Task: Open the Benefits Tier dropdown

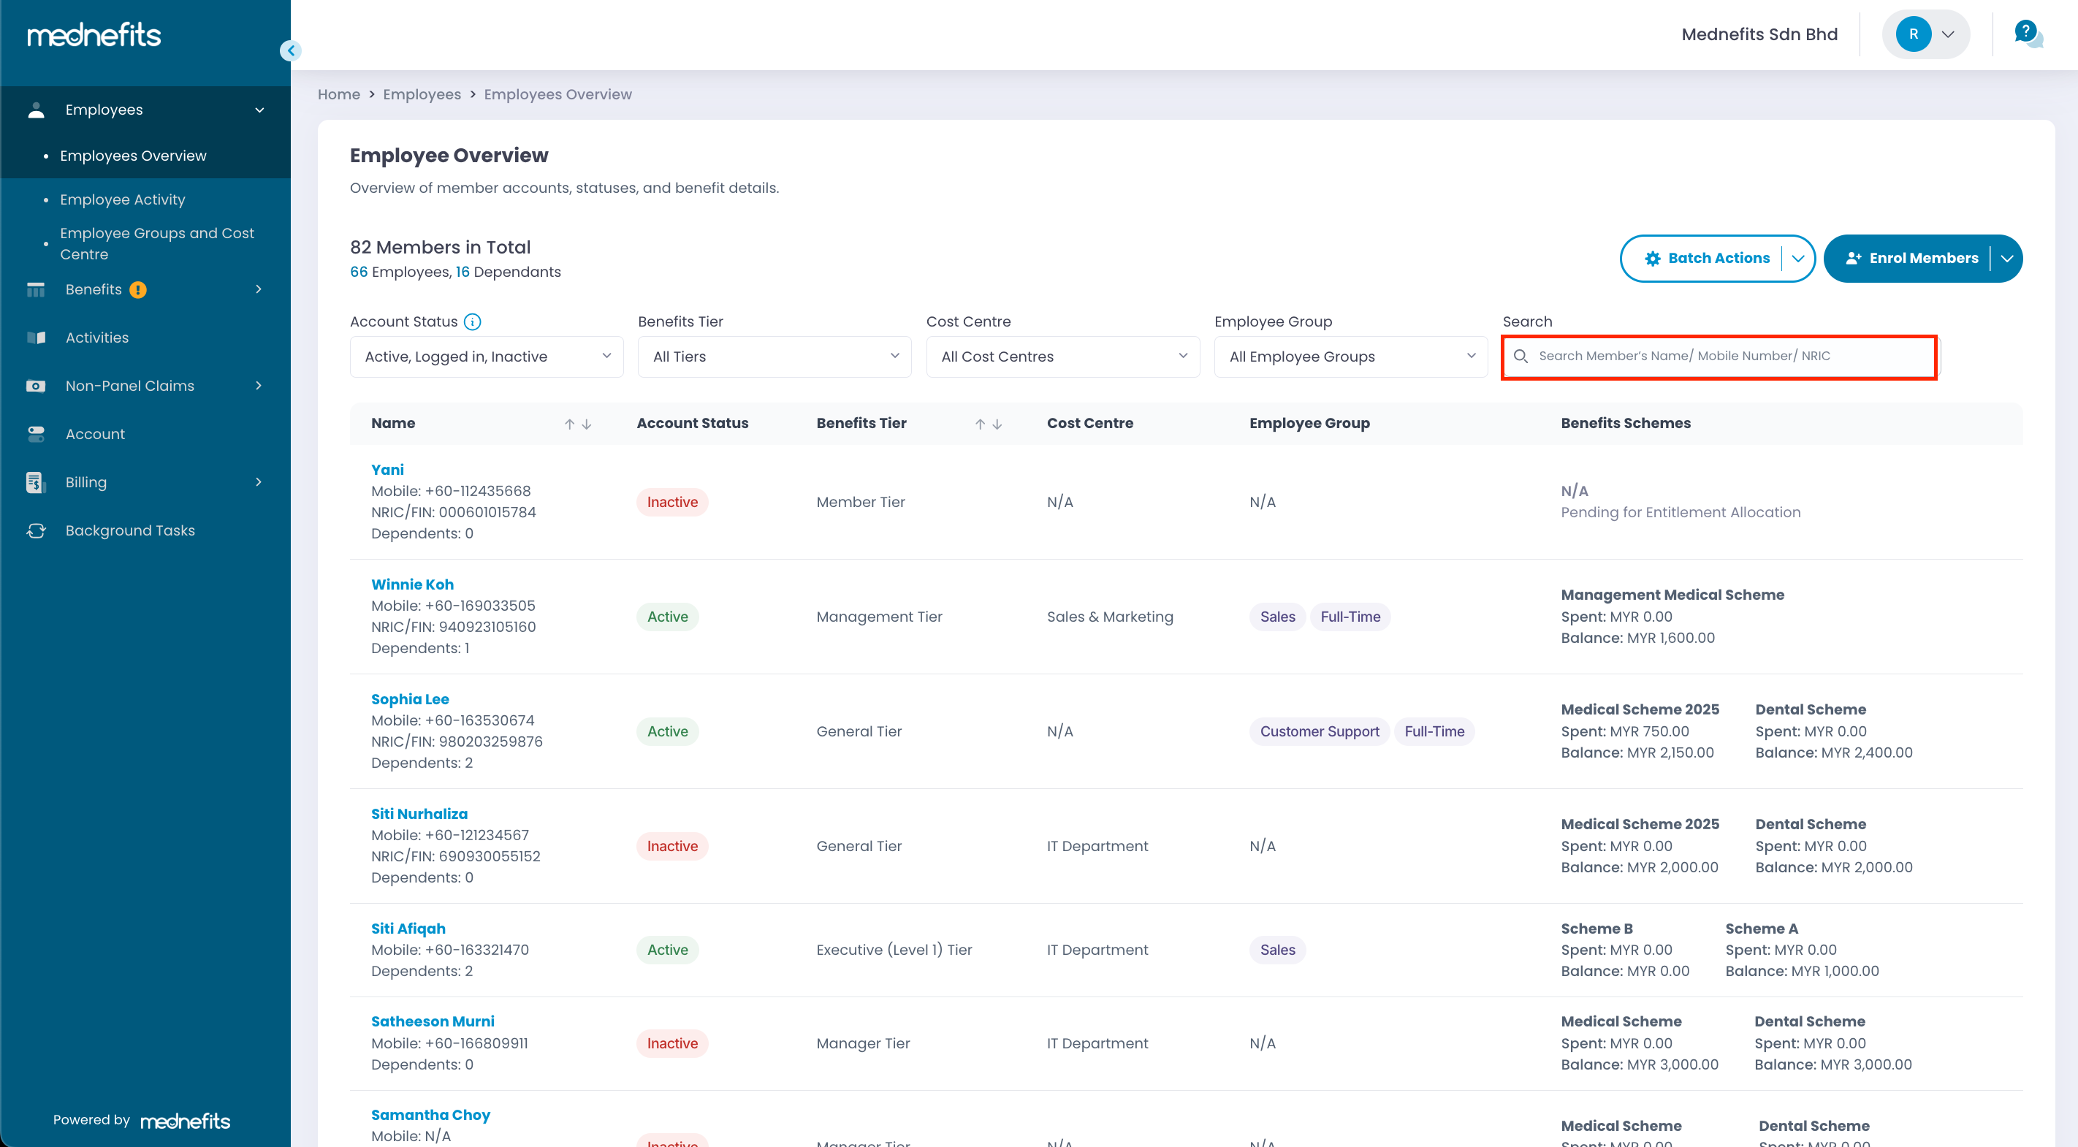Action: (774, 357)
